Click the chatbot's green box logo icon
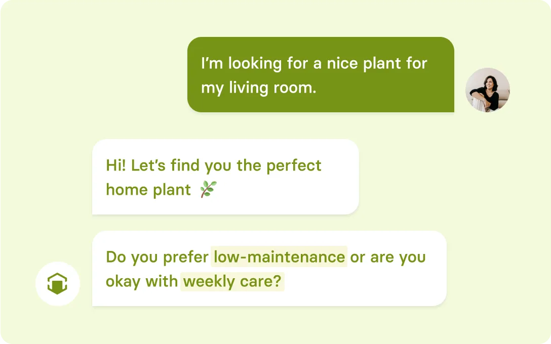This screenshot has height=344, width=551. 57,284
